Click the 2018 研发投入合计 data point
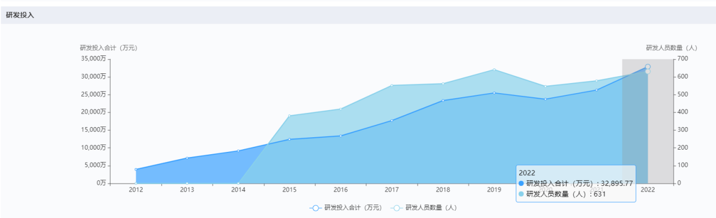716x218 pixels. click(x=443, y=101)
